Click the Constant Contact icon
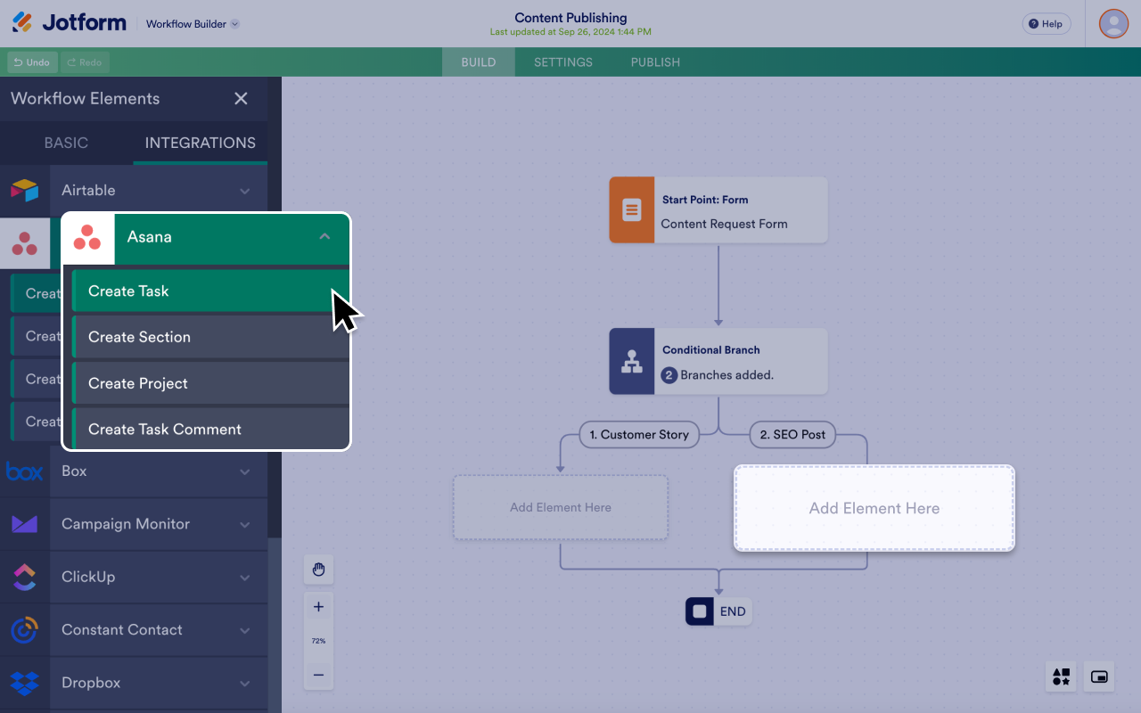The image size is (1141, 713). point(25,630)
